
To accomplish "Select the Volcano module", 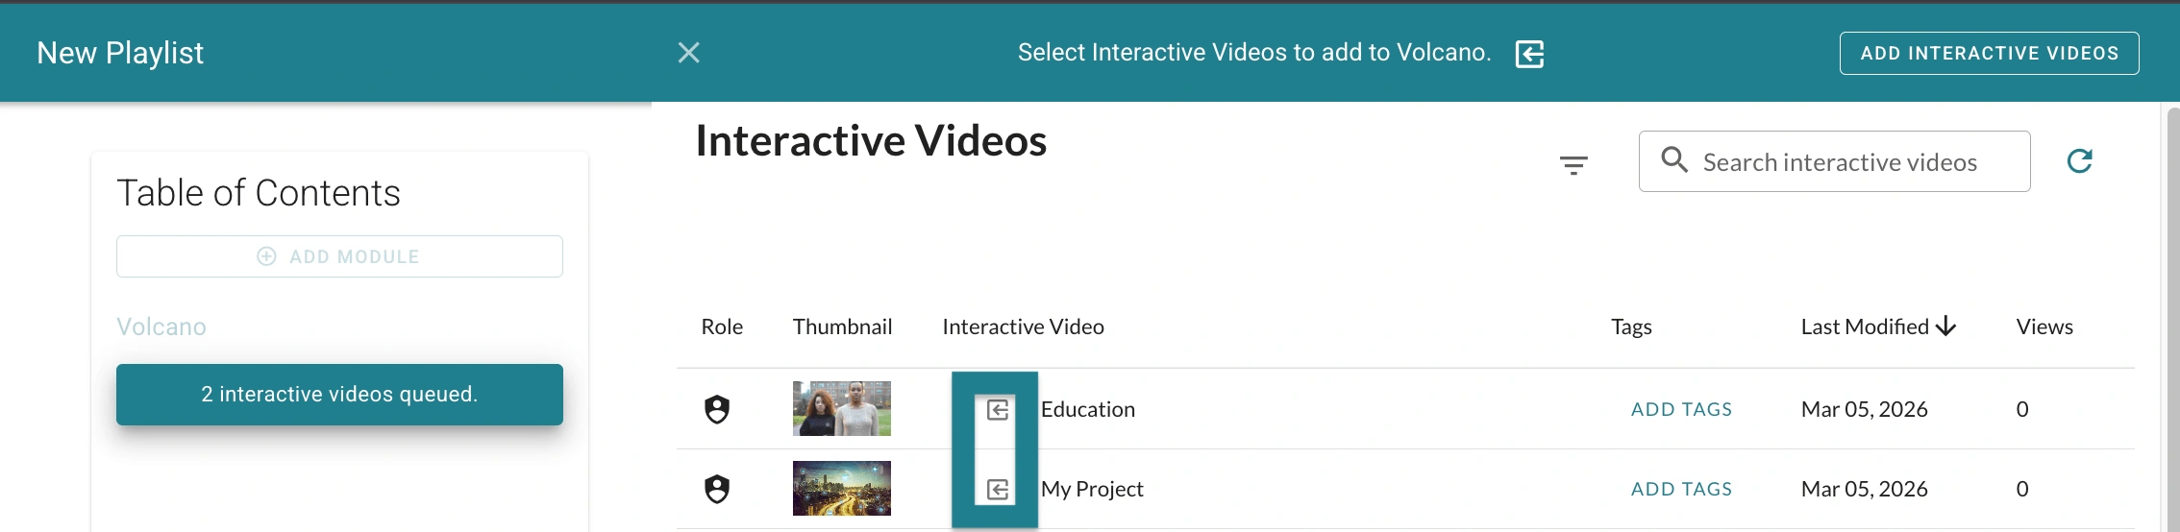I will pos(161,326).
